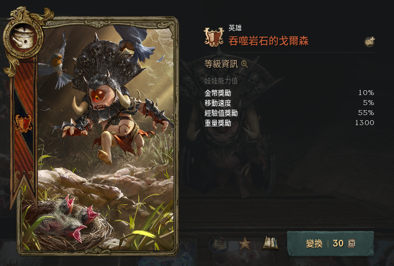This screenshot has width=394, height=266.
Task: Click the pot medallion atop the card
Action: click(x=23, y=38)
